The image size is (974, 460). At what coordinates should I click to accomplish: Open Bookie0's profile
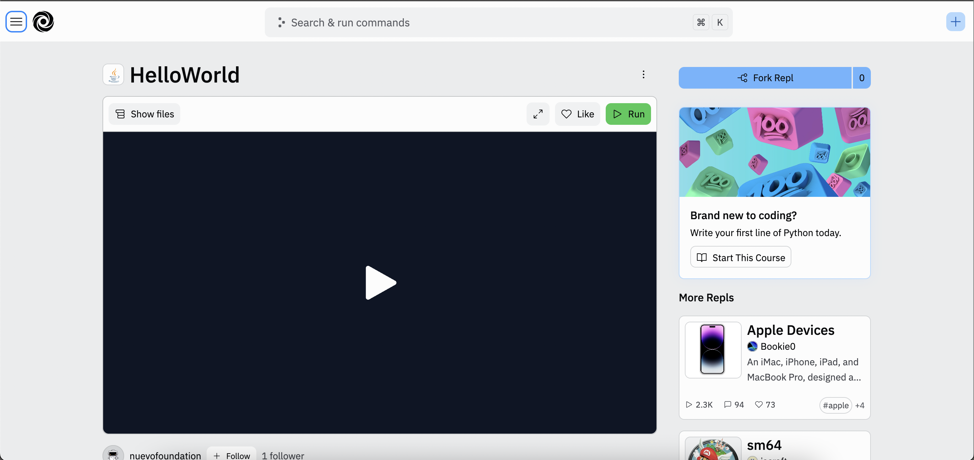pyautogui.click(x=778, y=346)
